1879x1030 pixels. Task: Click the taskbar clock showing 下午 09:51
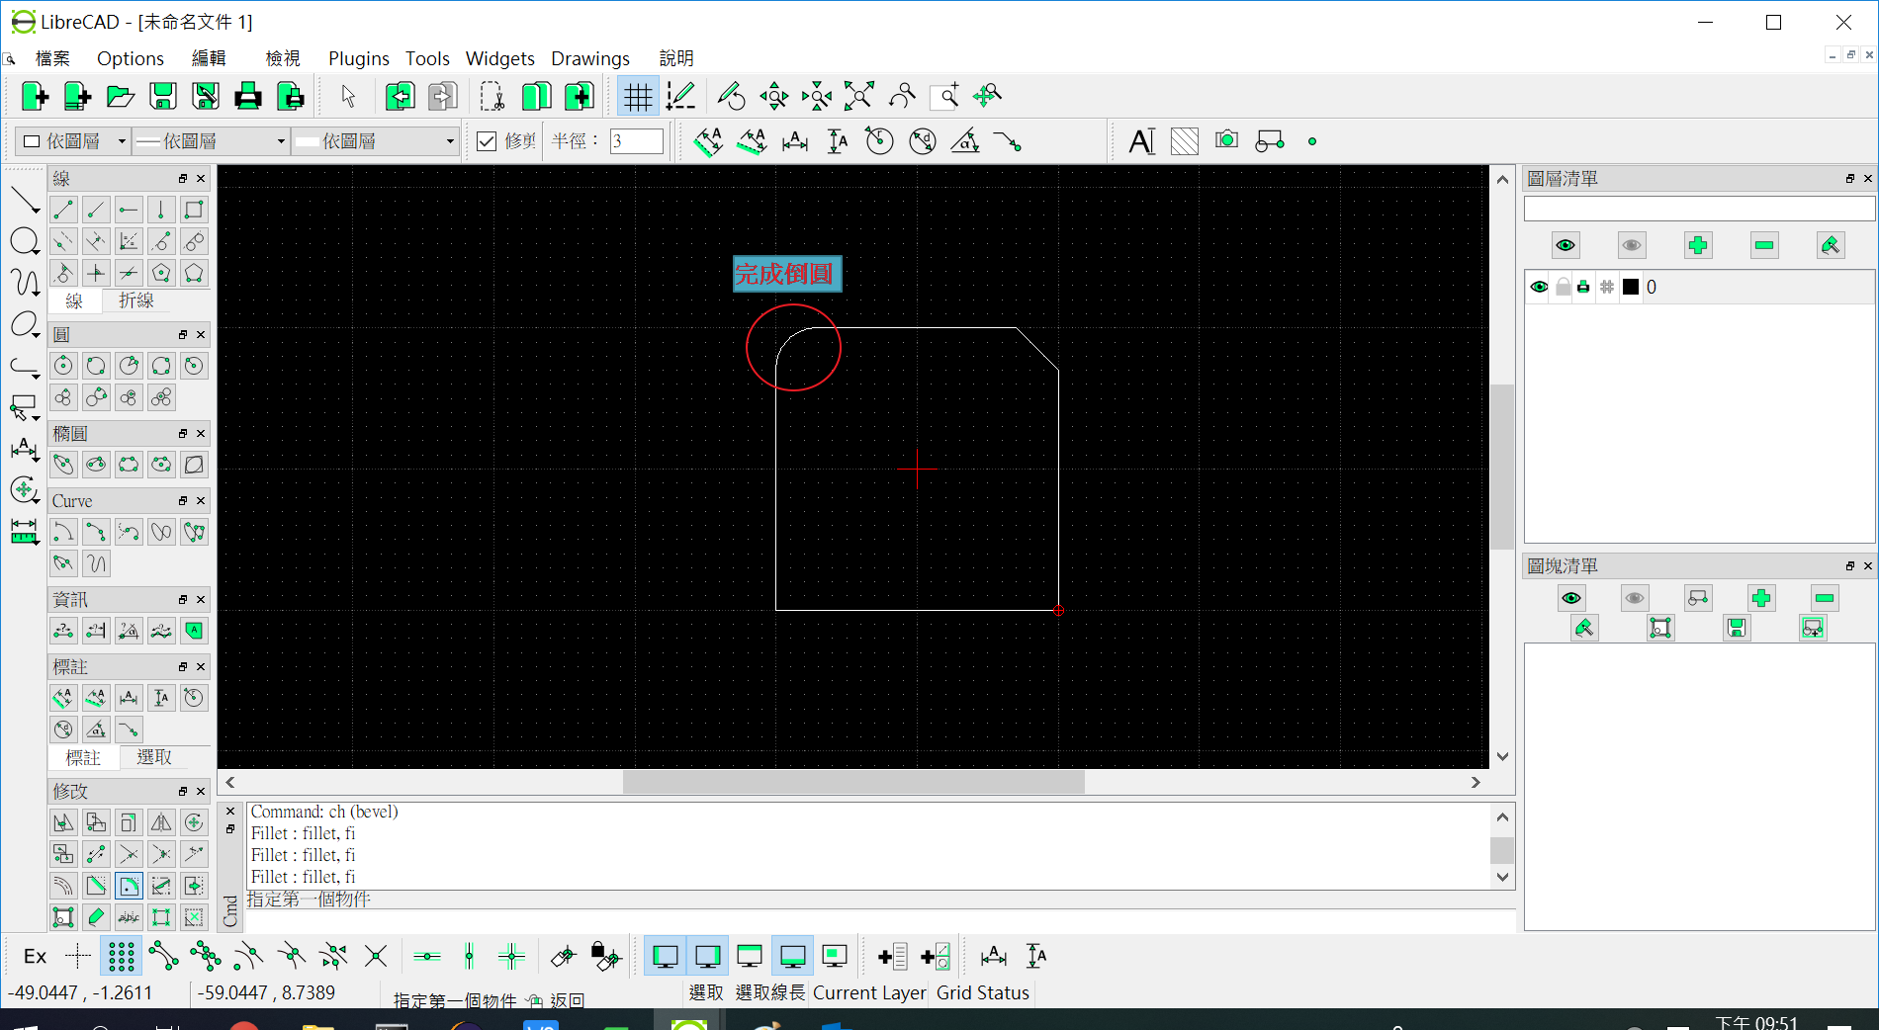[1756, 1022]
